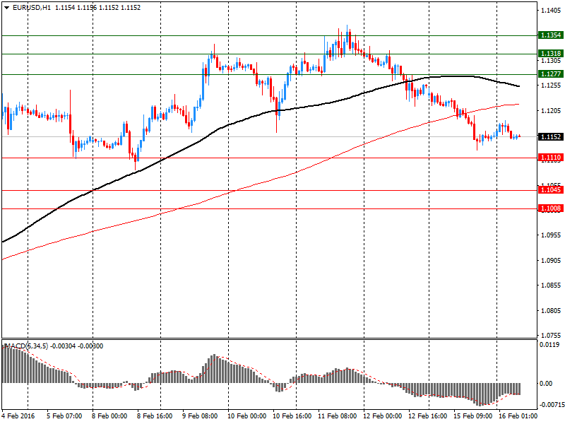The image size is (565, 424).
Task: Click the 15 Feb 09:00 time label
Action: (x=472, y=416)
